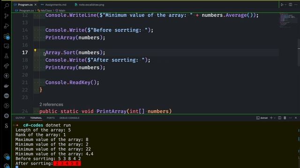Click 'Before sorrting' Console.Write on line 14
This screenshot has height=168, width=300.
[x=99, y=30]
